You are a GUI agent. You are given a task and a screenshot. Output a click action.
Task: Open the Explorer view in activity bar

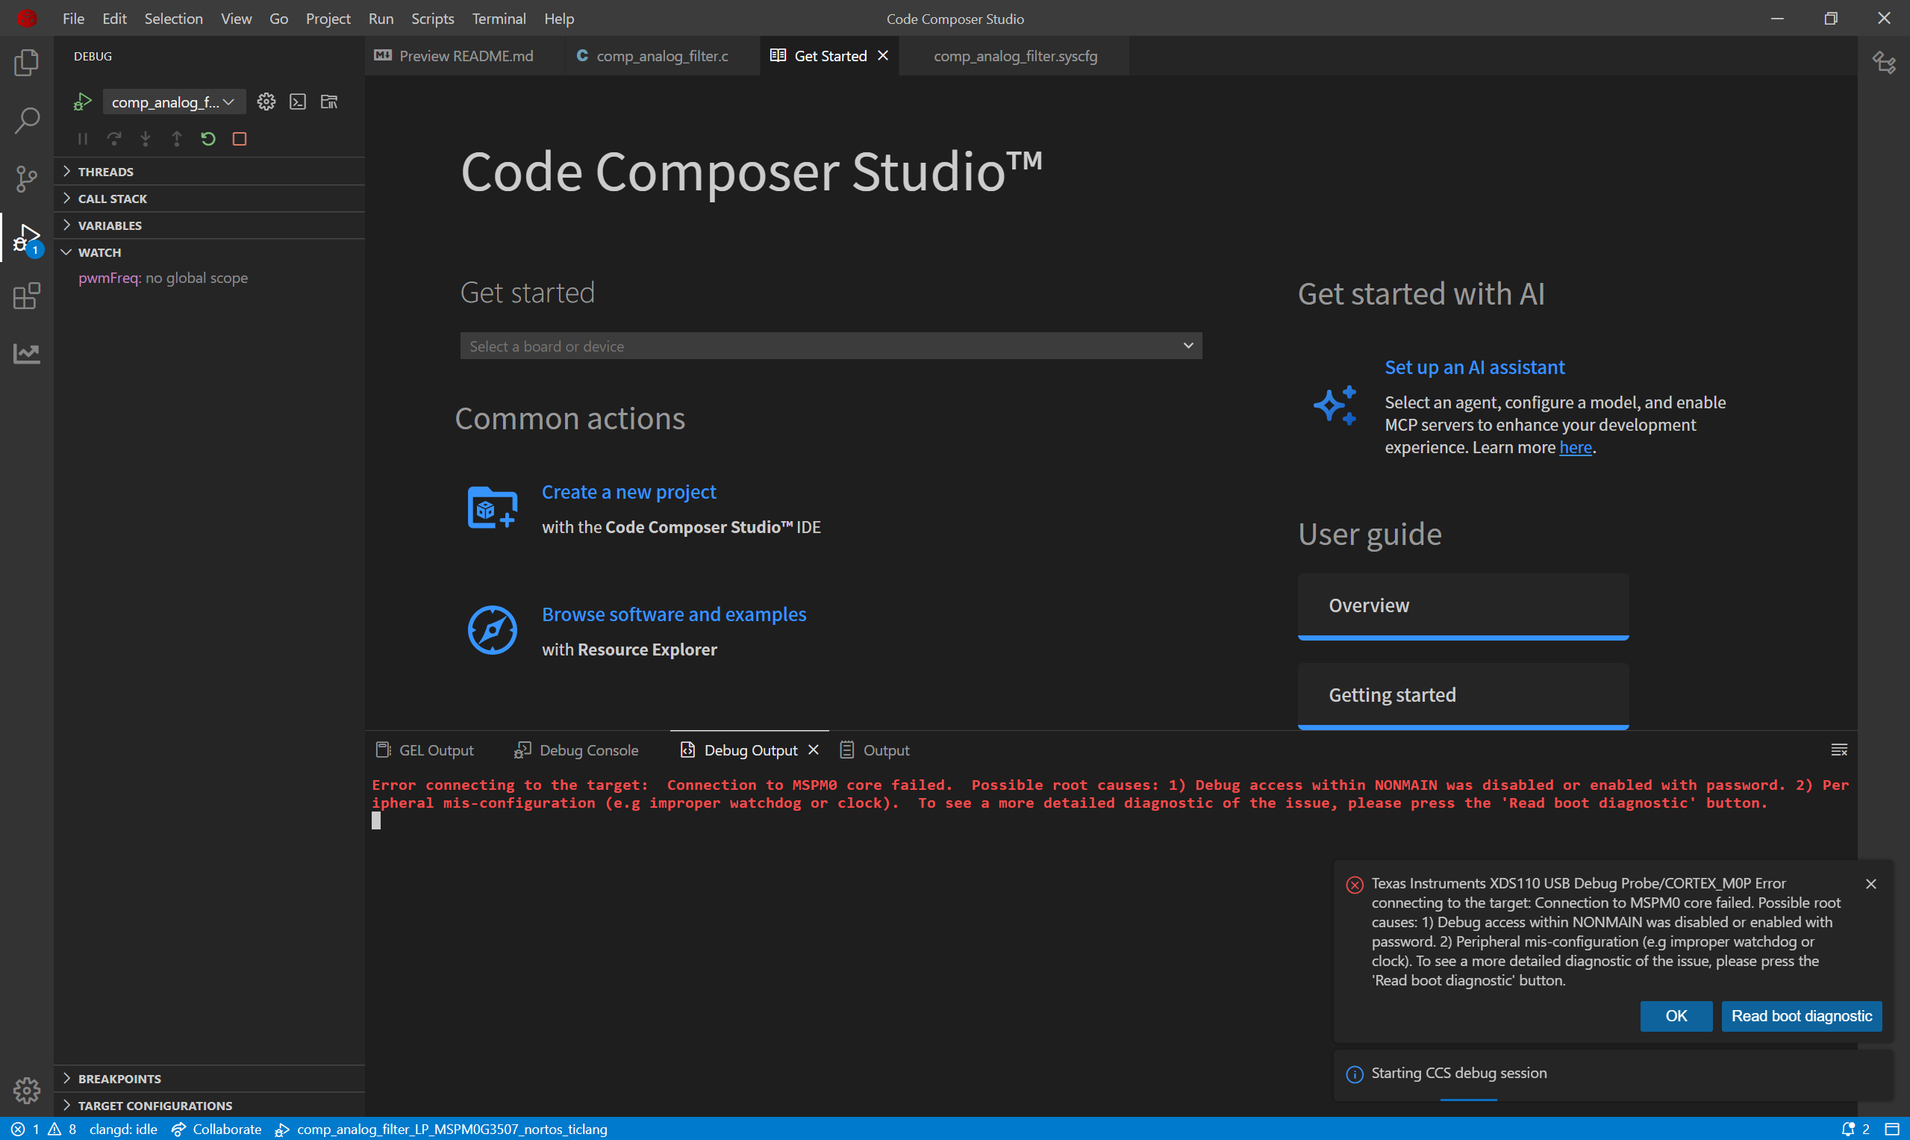click(27, 62)
